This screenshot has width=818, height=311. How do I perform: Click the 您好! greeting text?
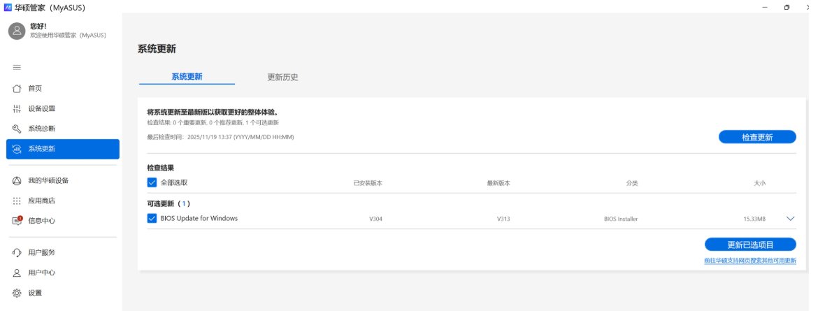[x=38, y=26]
